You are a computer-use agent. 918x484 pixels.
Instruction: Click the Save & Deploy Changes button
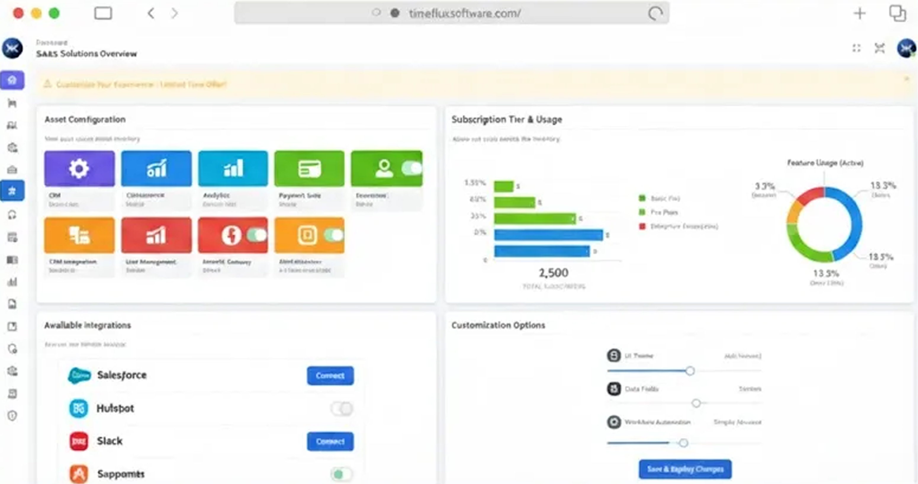[x=685, y=469]
